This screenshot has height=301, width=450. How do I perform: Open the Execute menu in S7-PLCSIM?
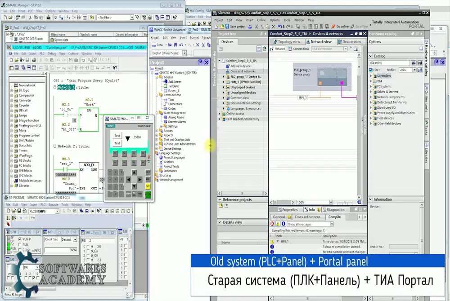(54, 204)
